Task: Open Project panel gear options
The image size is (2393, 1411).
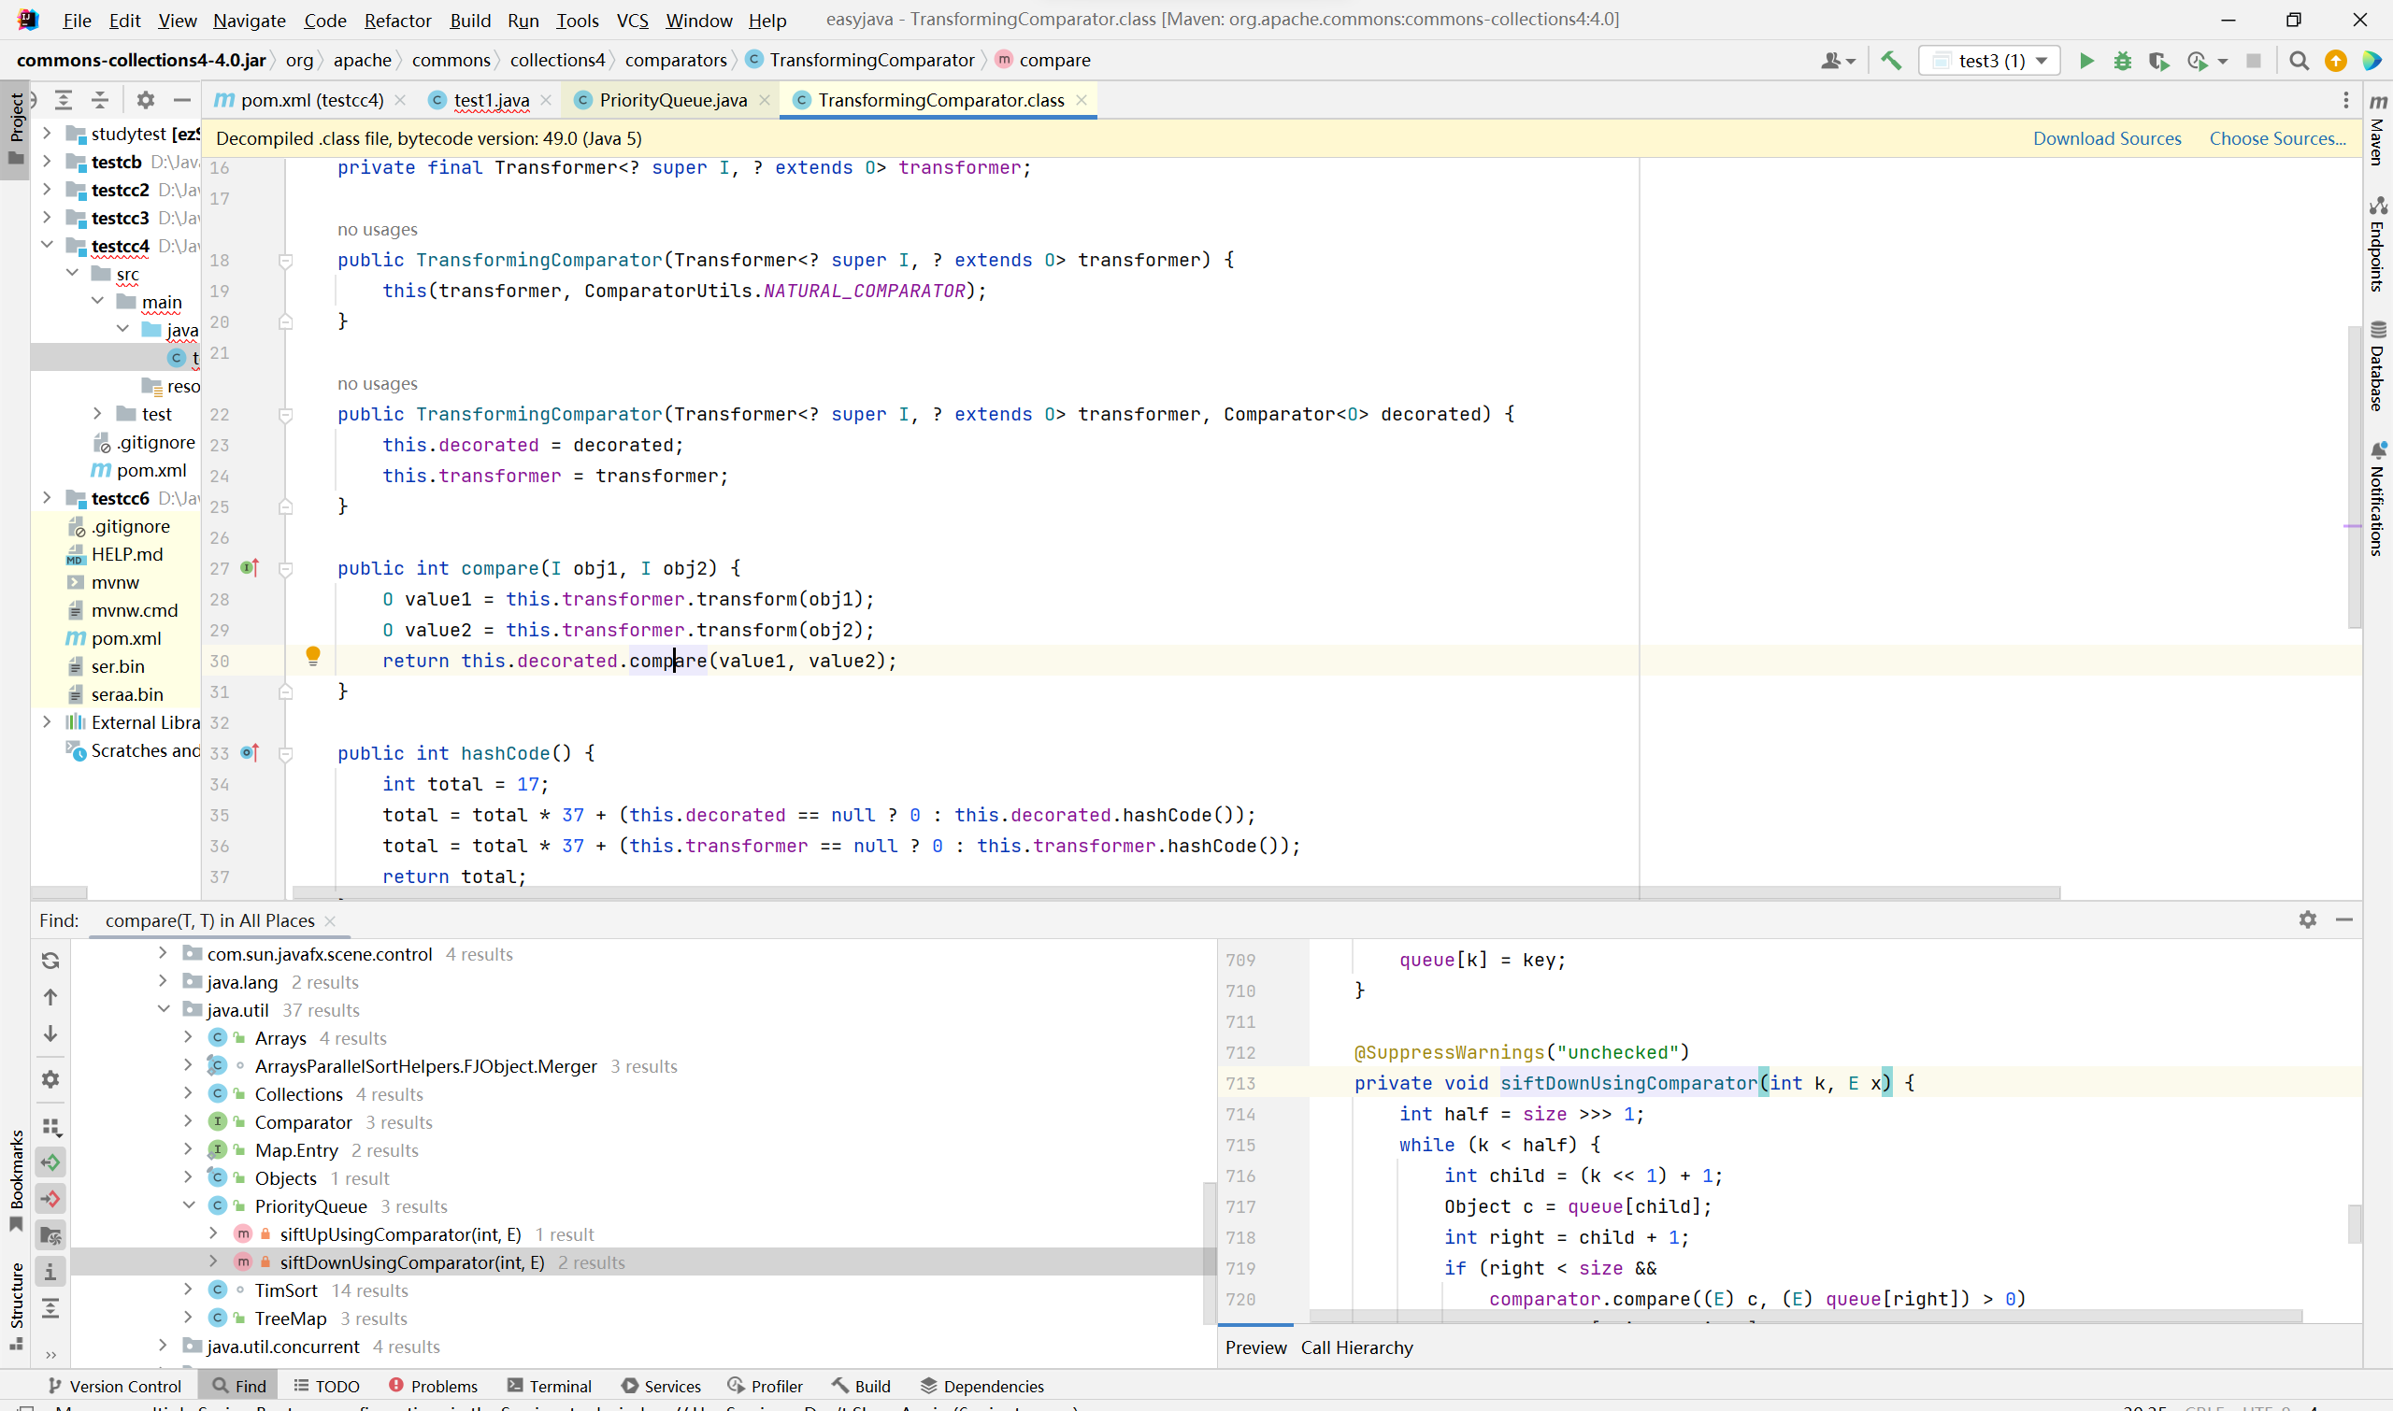Action: pos(145,100)
